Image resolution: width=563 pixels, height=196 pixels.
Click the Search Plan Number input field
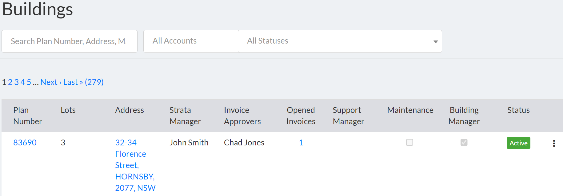pos(69,41)
